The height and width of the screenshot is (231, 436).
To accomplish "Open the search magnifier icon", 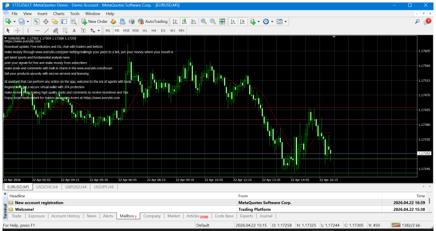I will click(417, 21).
